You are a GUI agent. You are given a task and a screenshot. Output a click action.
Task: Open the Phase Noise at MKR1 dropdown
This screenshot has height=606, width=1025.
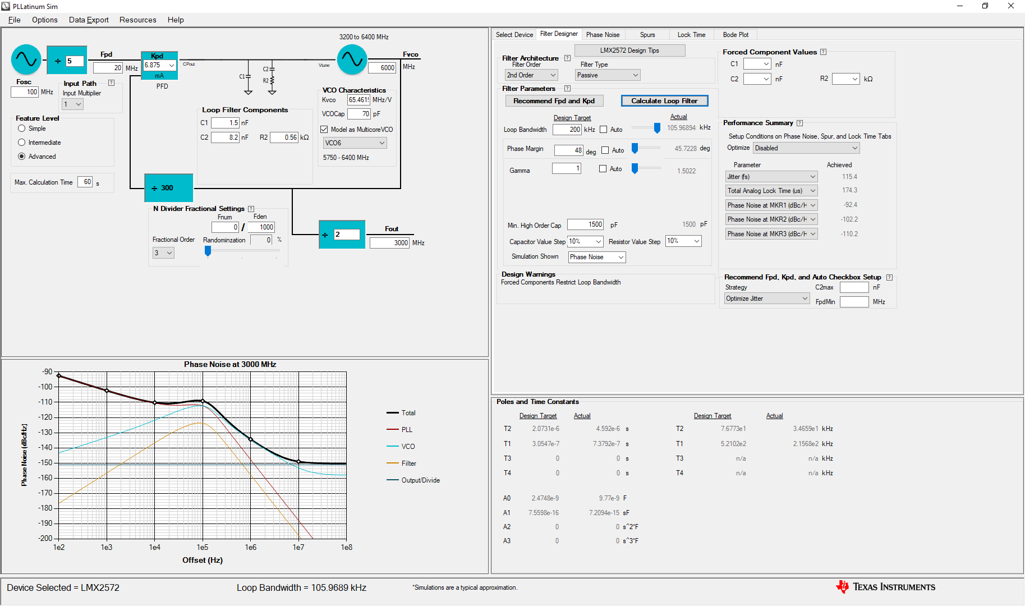point(771,205)
